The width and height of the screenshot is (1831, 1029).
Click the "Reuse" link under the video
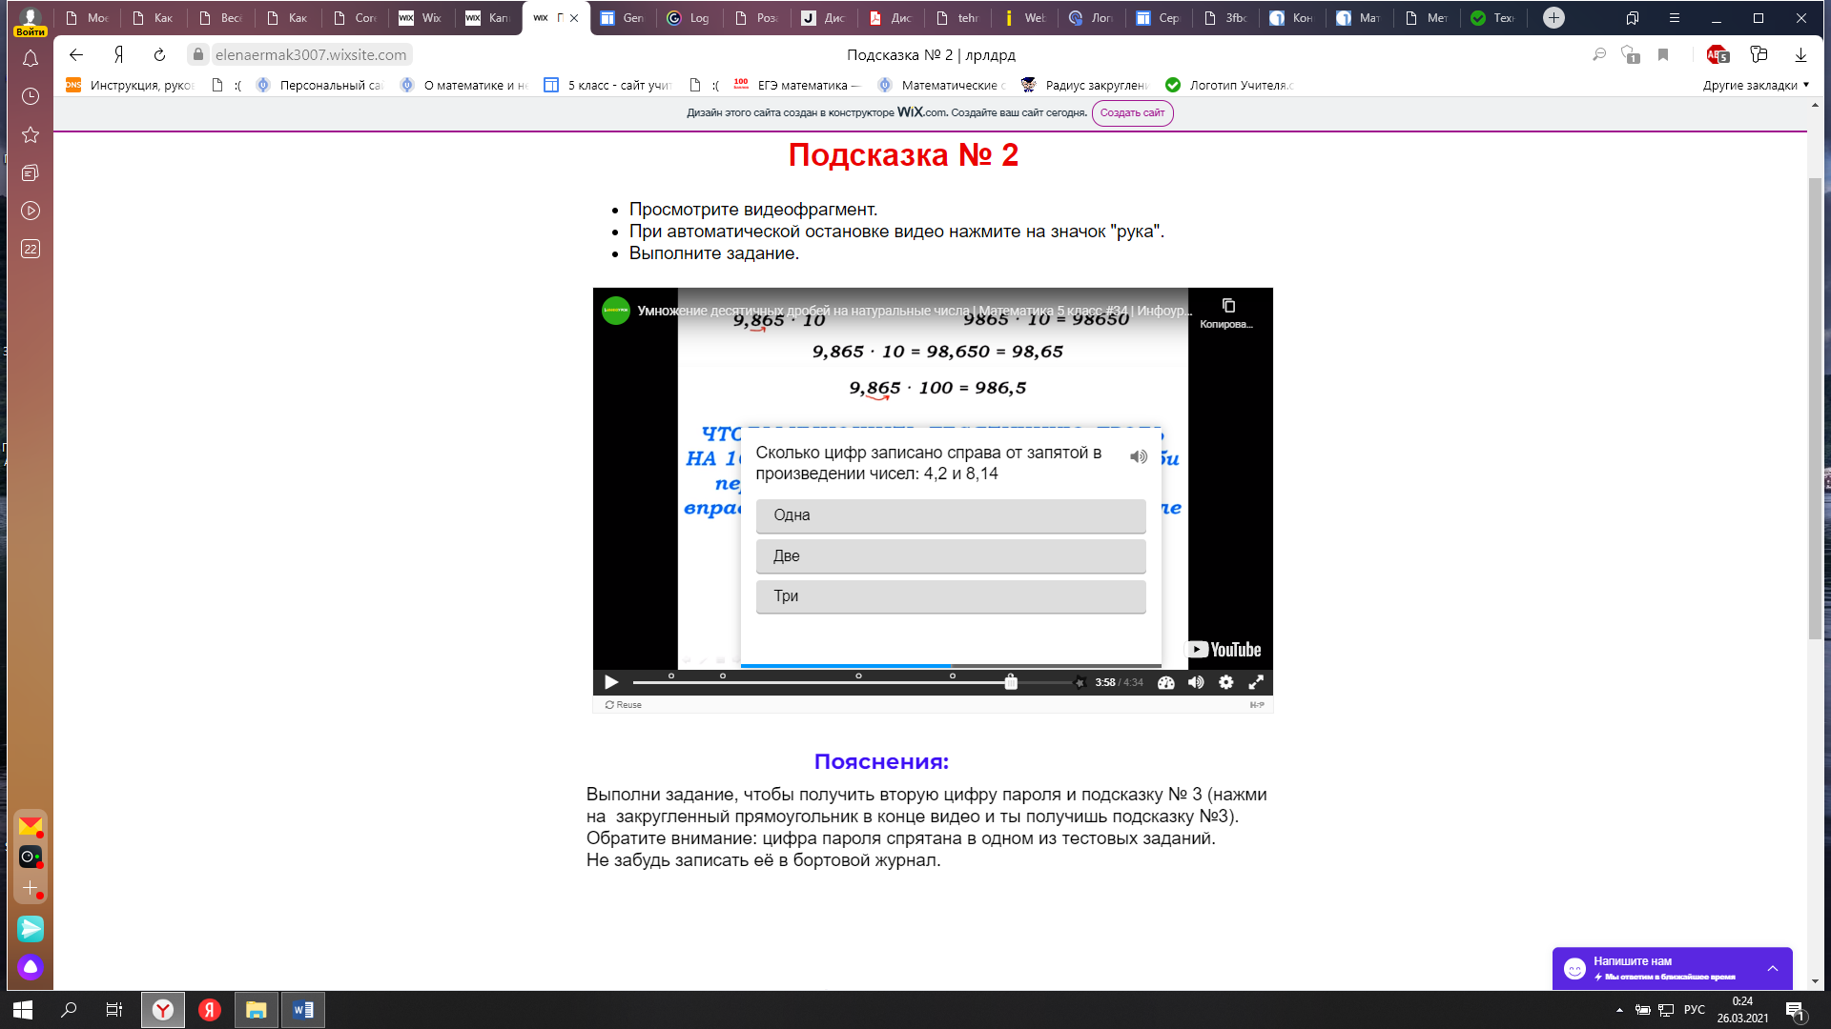pyautogui.click(x=624, y=705)
